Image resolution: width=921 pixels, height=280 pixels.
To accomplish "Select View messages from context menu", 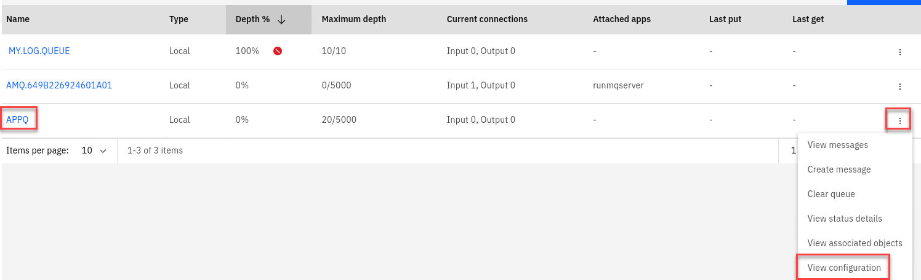I will coord(837,145).
